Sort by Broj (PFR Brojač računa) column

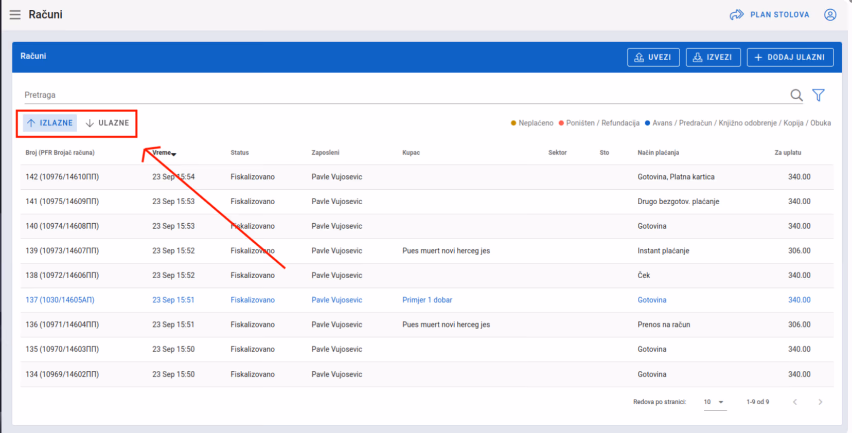[x=60, y=153]
